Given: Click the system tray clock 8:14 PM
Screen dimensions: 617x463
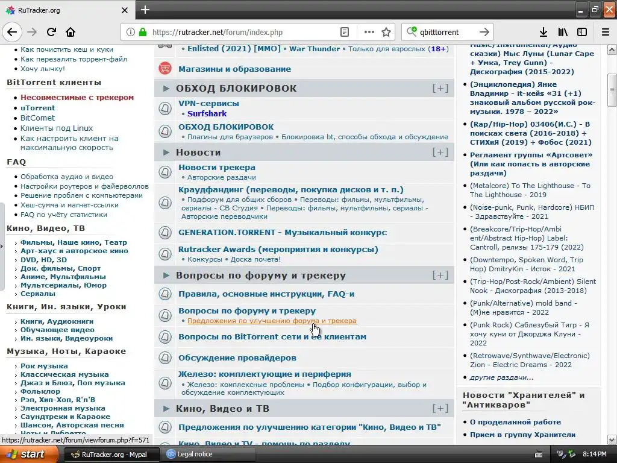Looking at the screenshot, I should [x=594, y=455].
